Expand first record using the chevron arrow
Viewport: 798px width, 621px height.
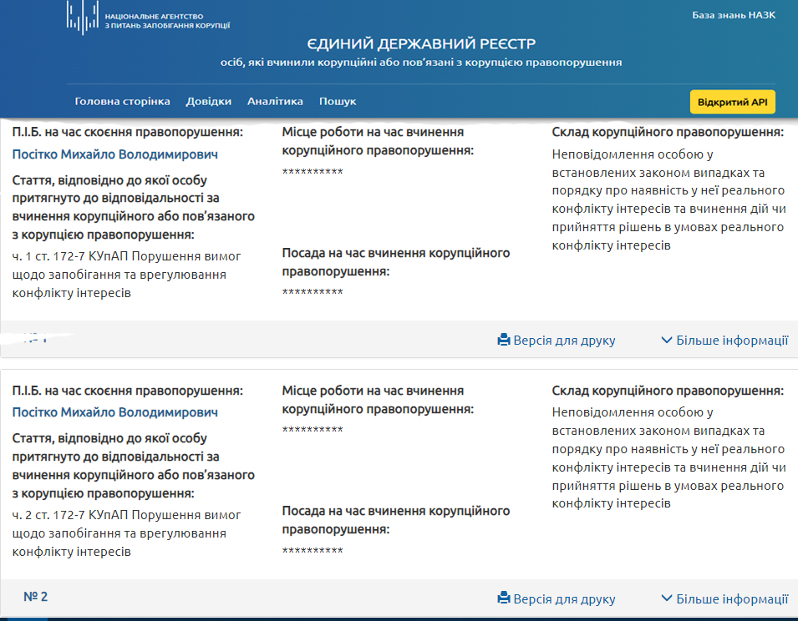point(666,341)
